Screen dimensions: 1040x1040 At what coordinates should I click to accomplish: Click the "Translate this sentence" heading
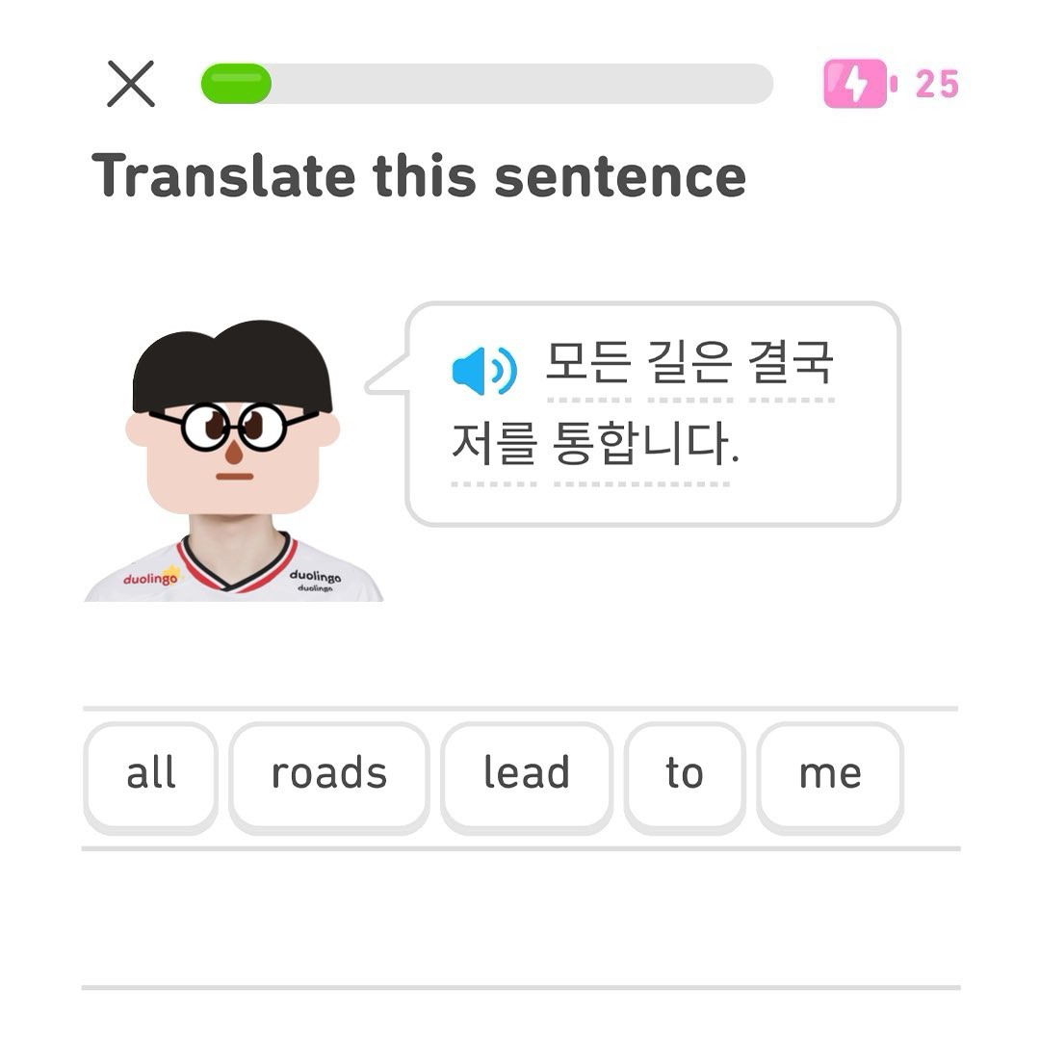coord(419,176)
